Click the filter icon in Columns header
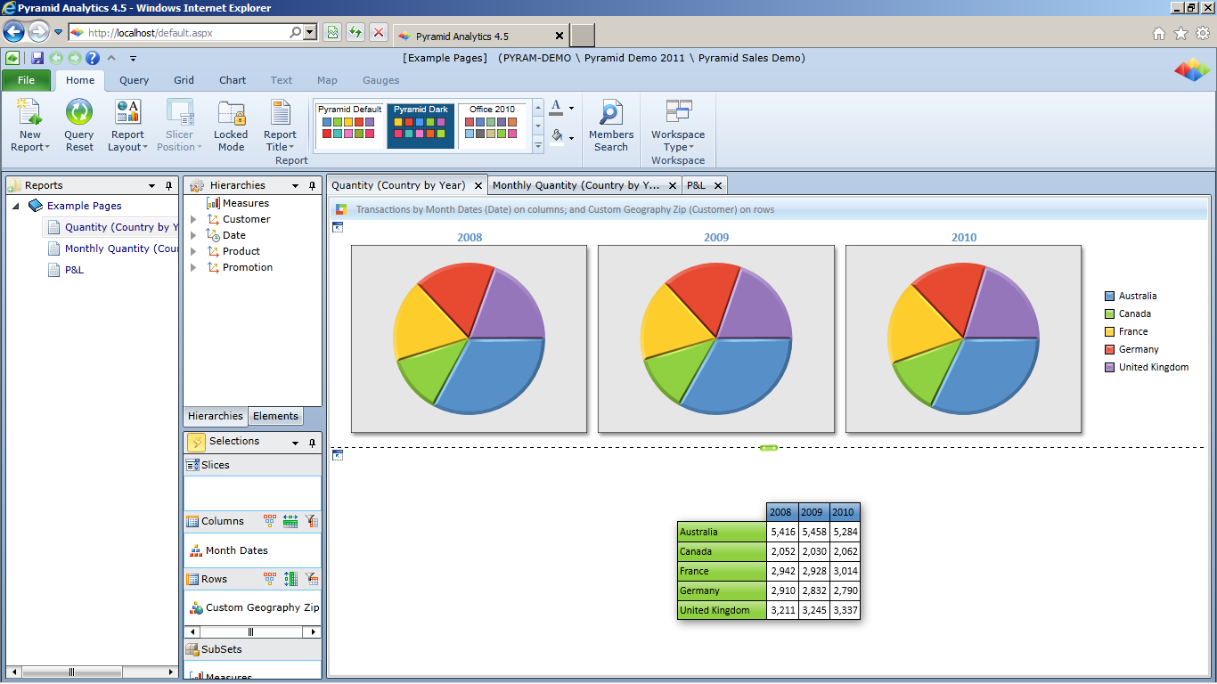Image resolution: width=1217 pixels, height=684 pixels. click(x=311, y=521)
